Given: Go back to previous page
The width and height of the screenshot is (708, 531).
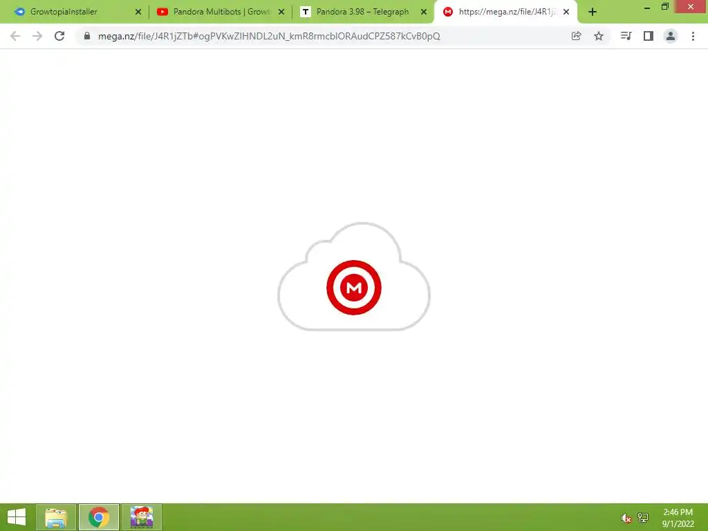Looking at the screenshot, I should pos(15,36).
